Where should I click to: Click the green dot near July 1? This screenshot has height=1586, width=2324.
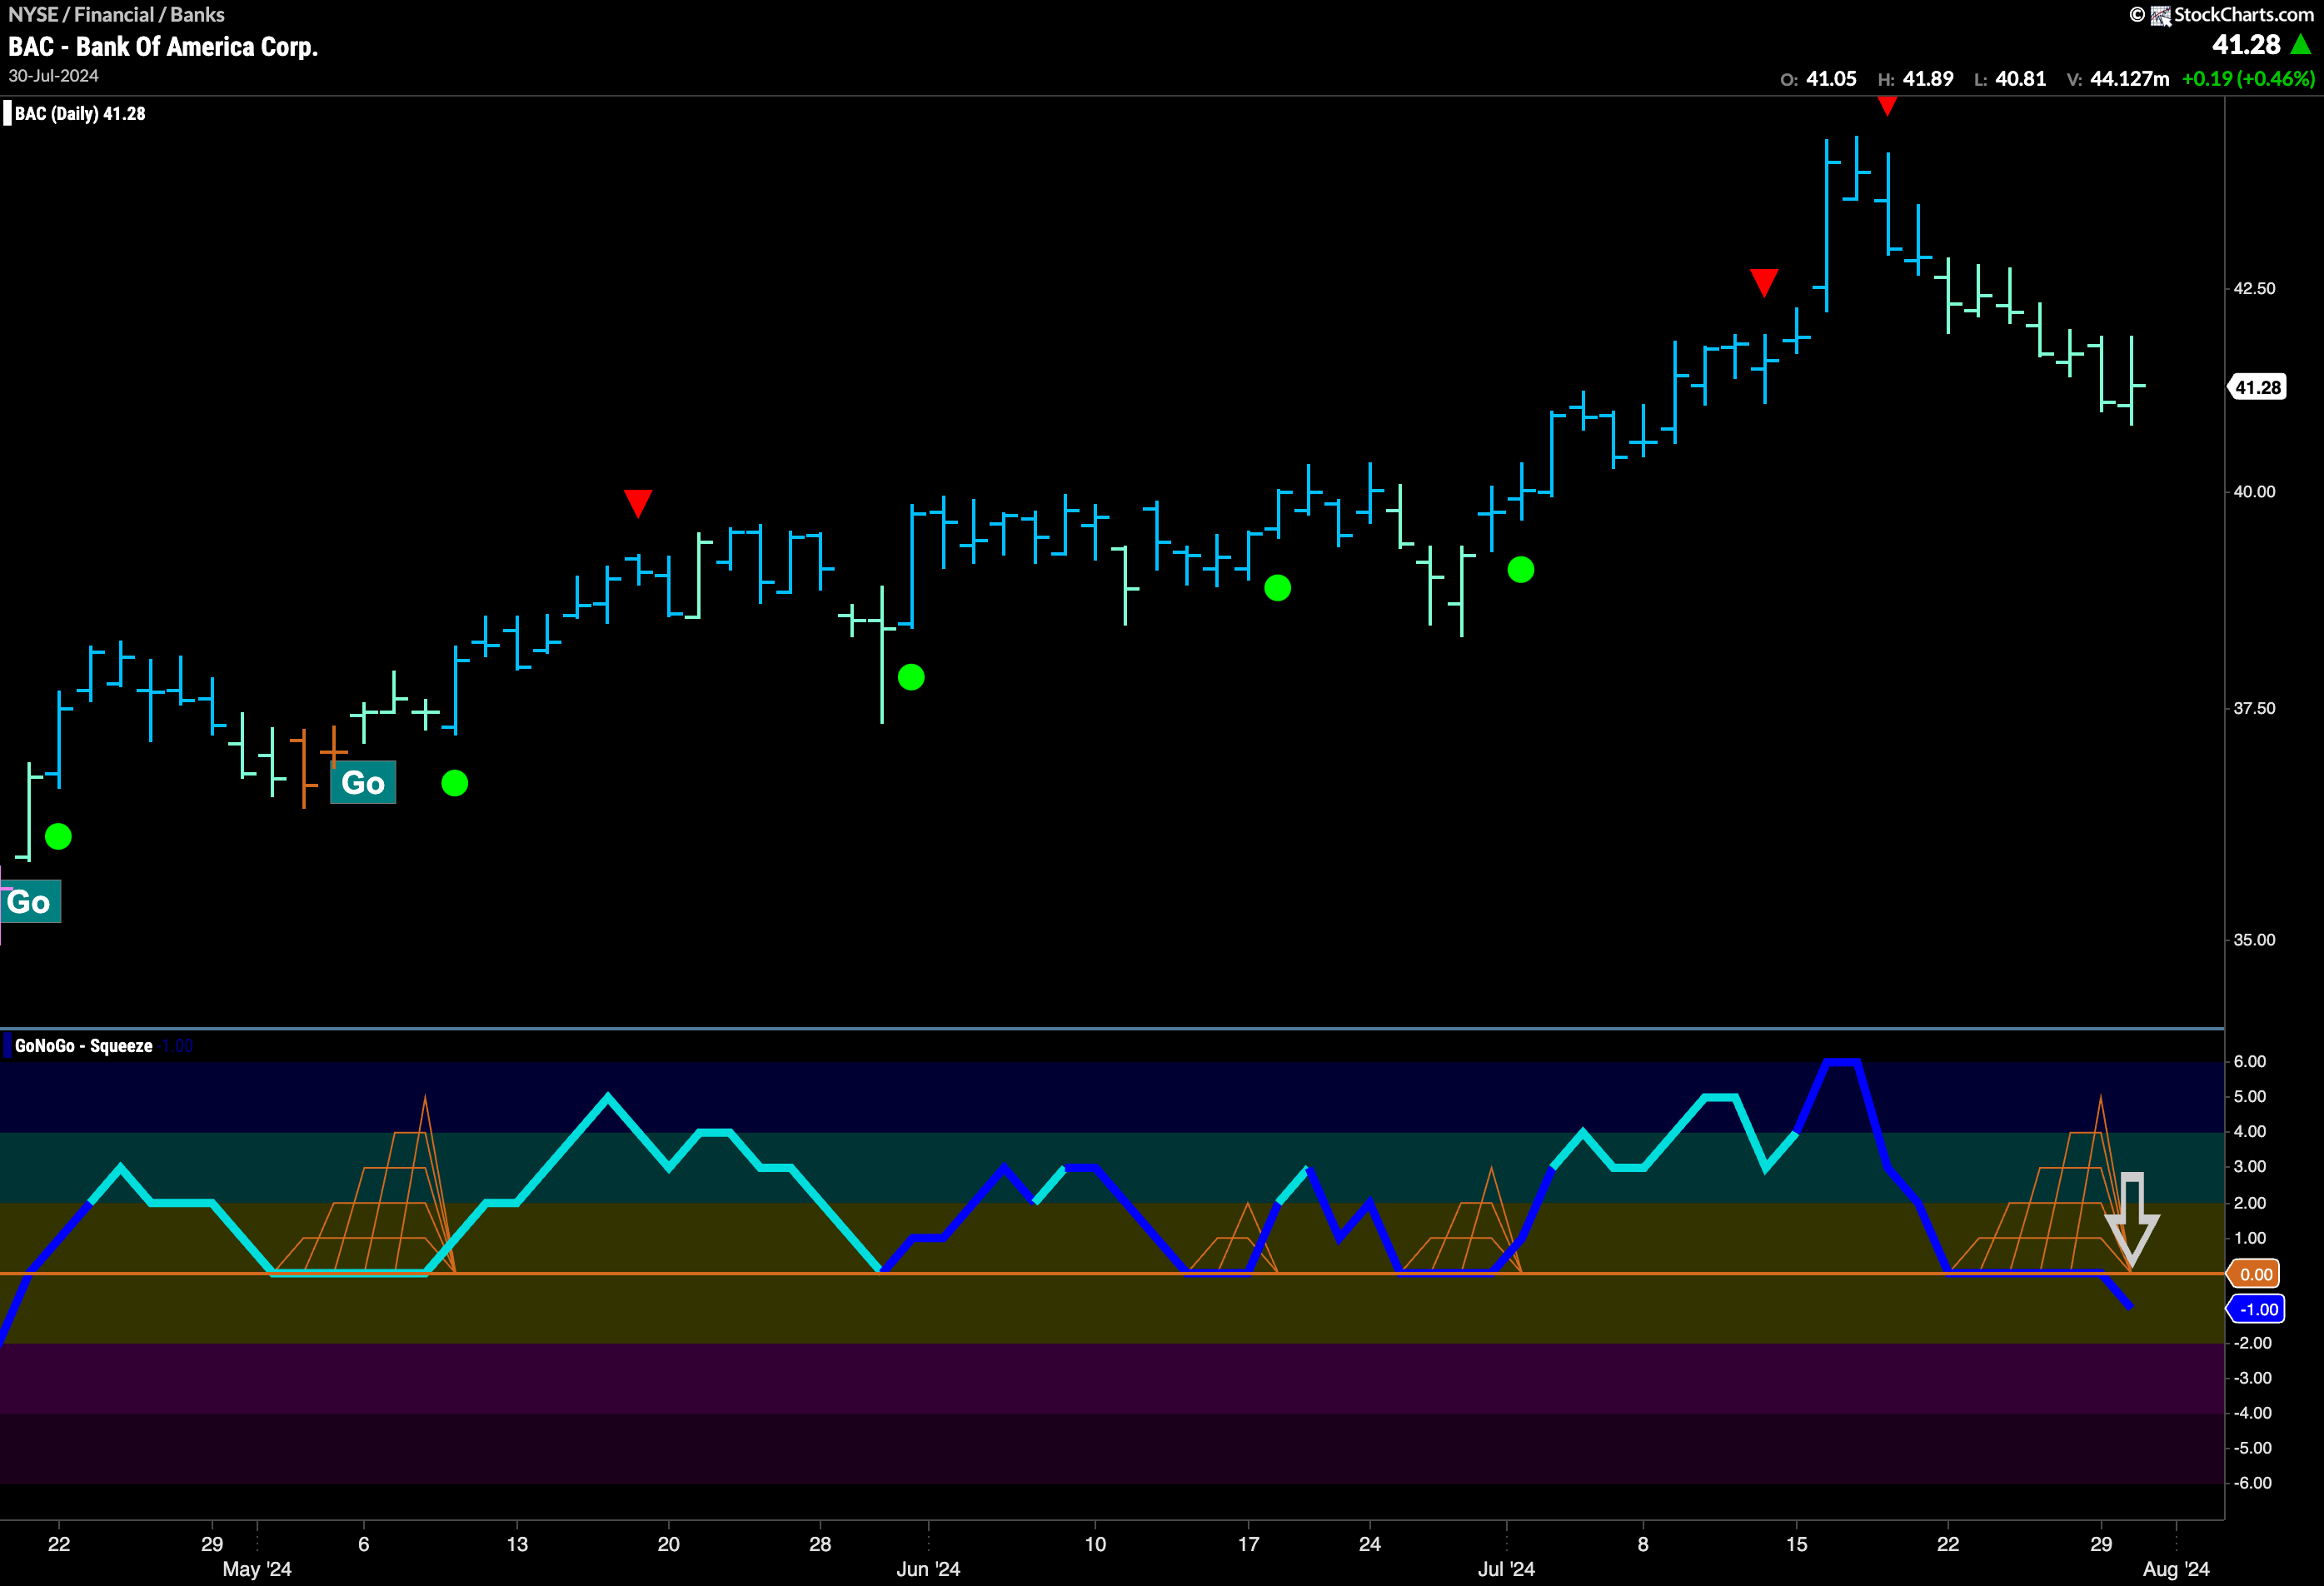[1521, 570]
